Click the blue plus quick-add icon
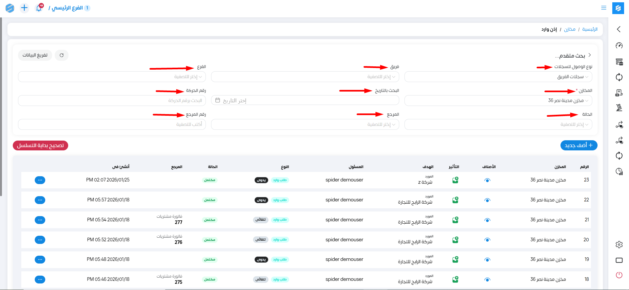This screenshot has width=629, height=290. click(x=24, y=8)
